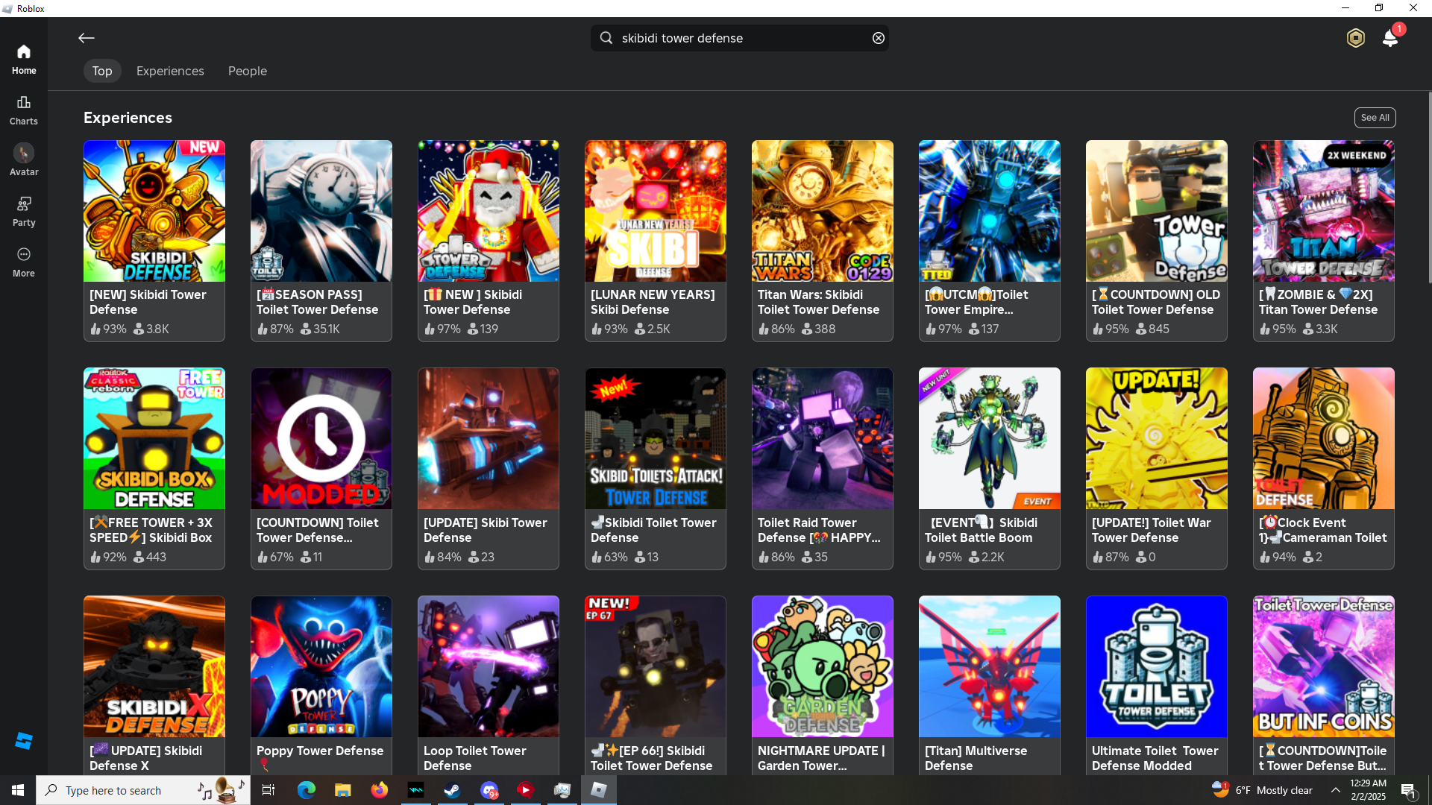Switch to the People tab
Viewport: 1432px width, 805px height.
coord(248,71)
